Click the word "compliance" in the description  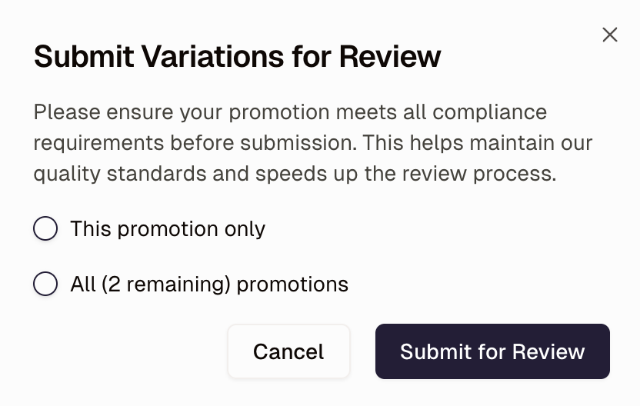490,112
